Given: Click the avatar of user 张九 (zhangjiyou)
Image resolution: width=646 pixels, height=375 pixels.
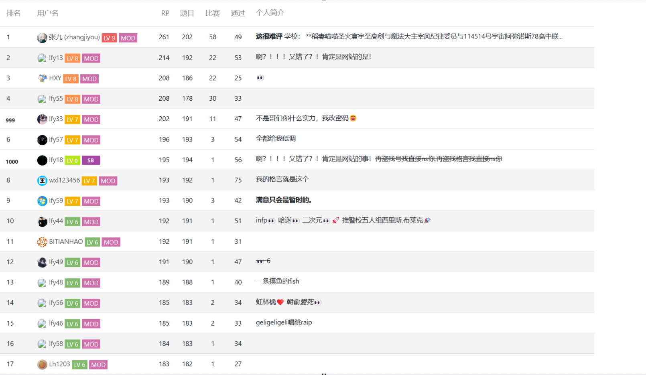Looking at the screenshot, I should (42, 38).
